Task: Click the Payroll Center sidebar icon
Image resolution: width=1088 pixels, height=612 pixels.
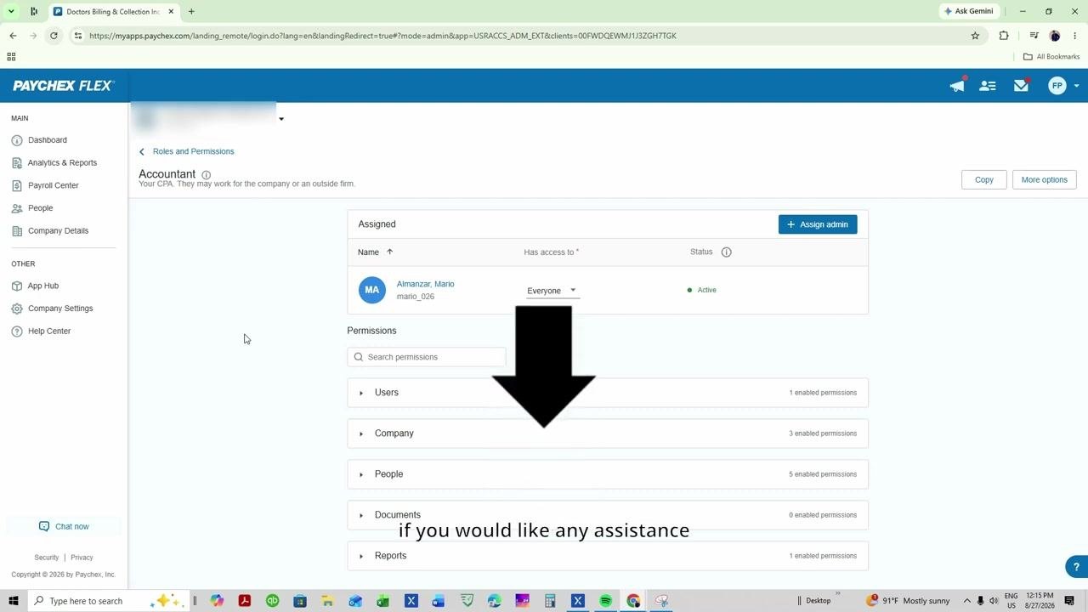Action: pos(17,185)
